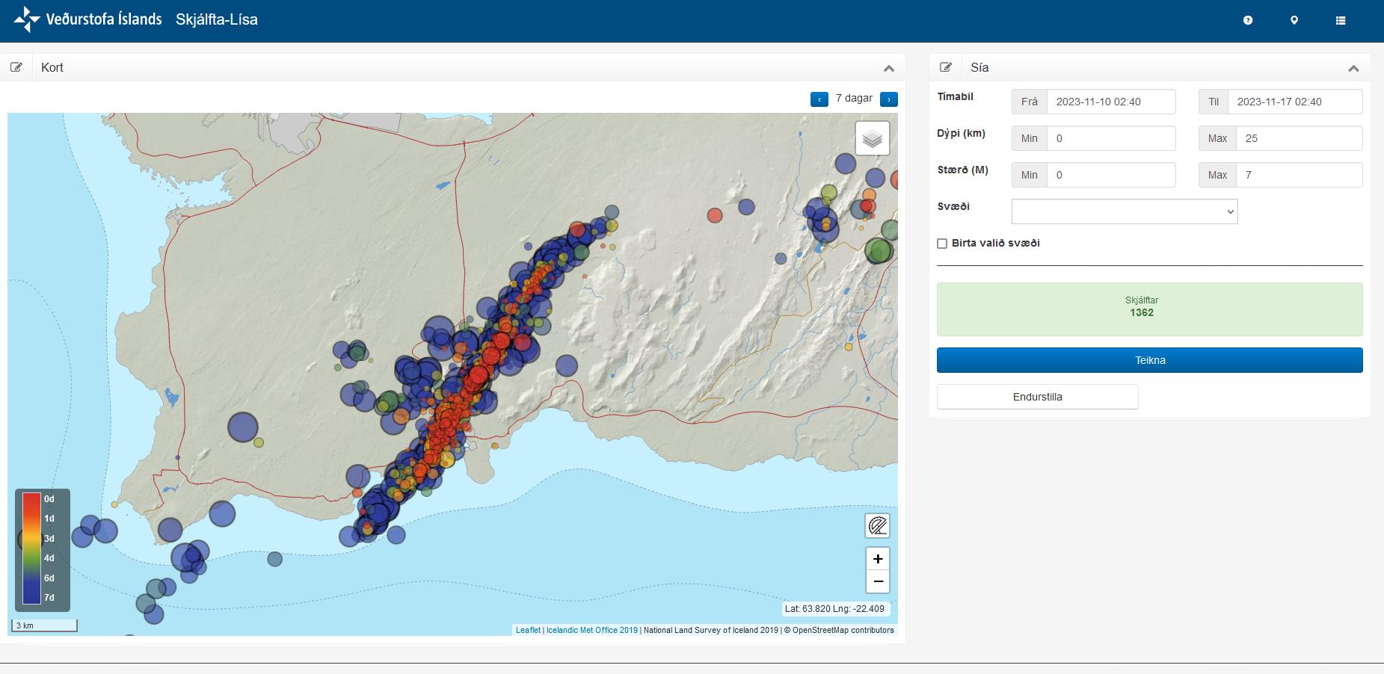
Task: Zoom out on the map
Action: click(x=878, y=581)
